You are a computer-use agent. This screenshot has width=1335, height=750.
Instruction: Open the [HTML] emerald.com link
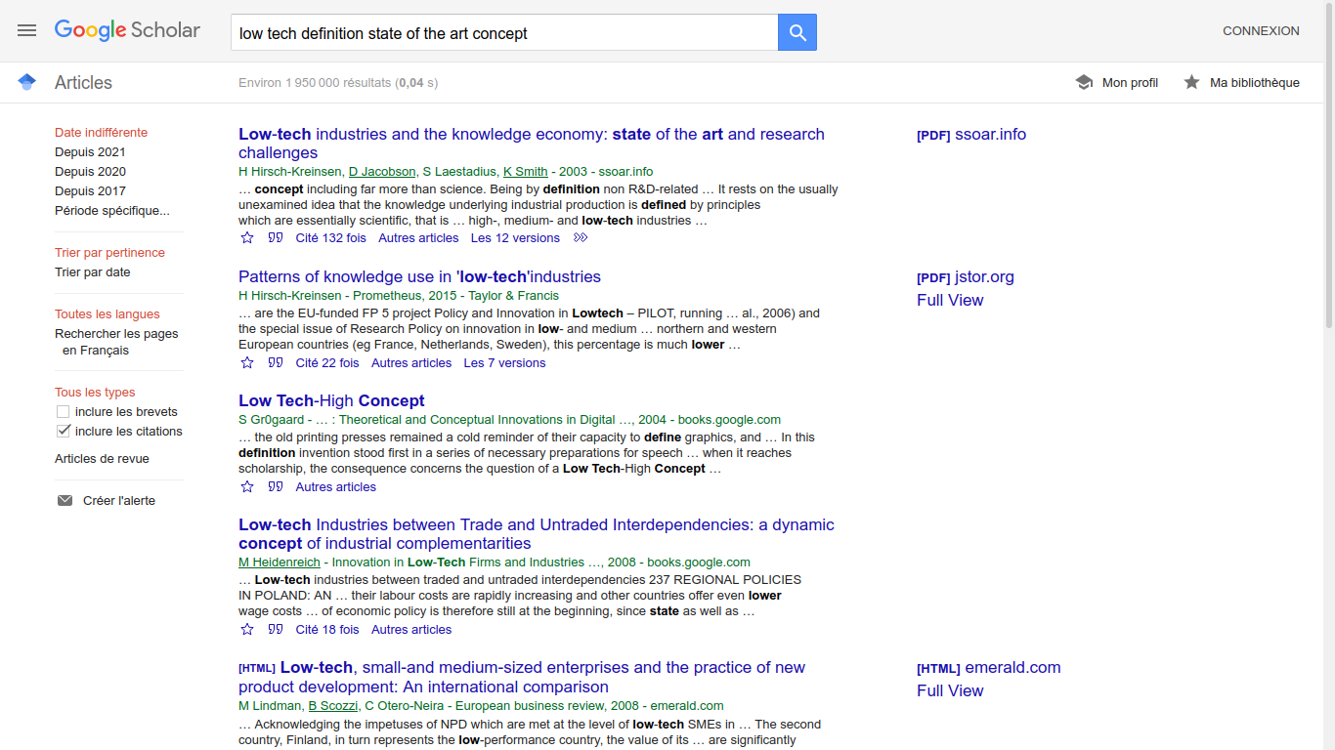[988, 668]
